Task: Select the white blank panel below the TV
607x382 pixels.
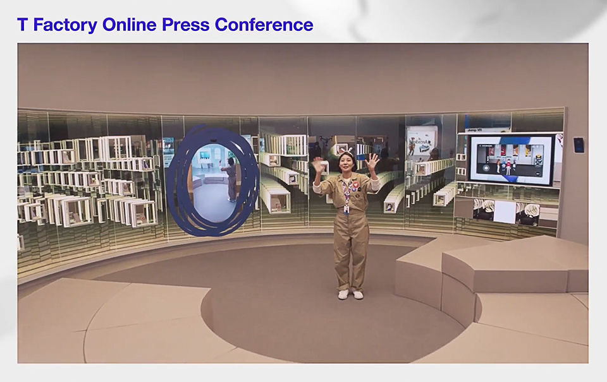Action: click(505, 213)
